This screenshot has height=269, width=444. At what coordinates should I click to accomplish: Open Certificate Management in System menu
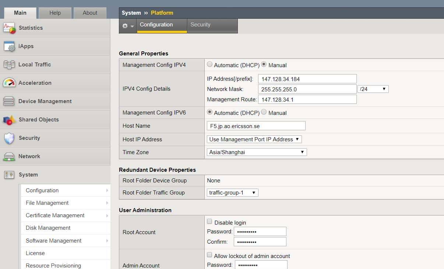pyautogui.click(x=55, y=215)
